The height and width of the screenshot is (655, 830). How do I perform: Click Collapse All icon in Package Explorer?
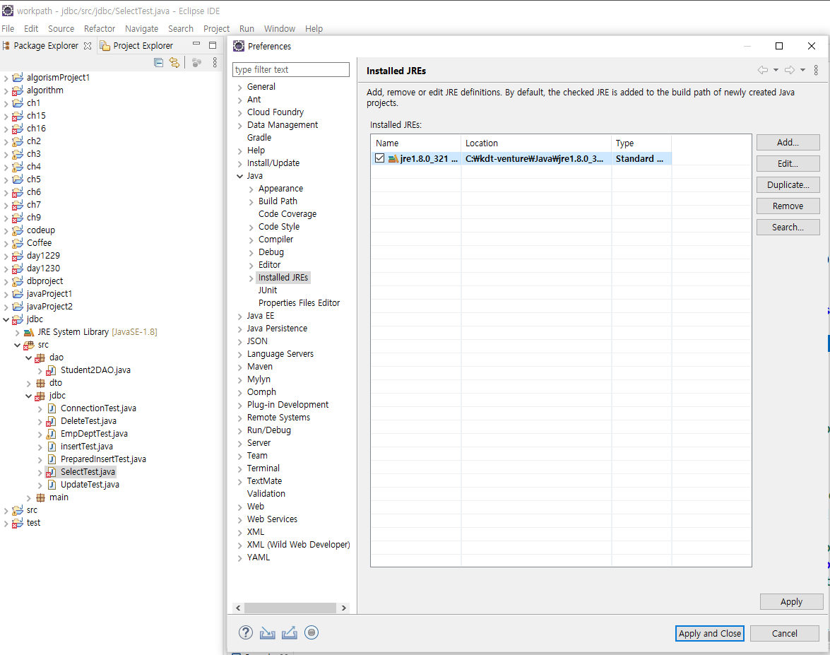tap(158, 62)
